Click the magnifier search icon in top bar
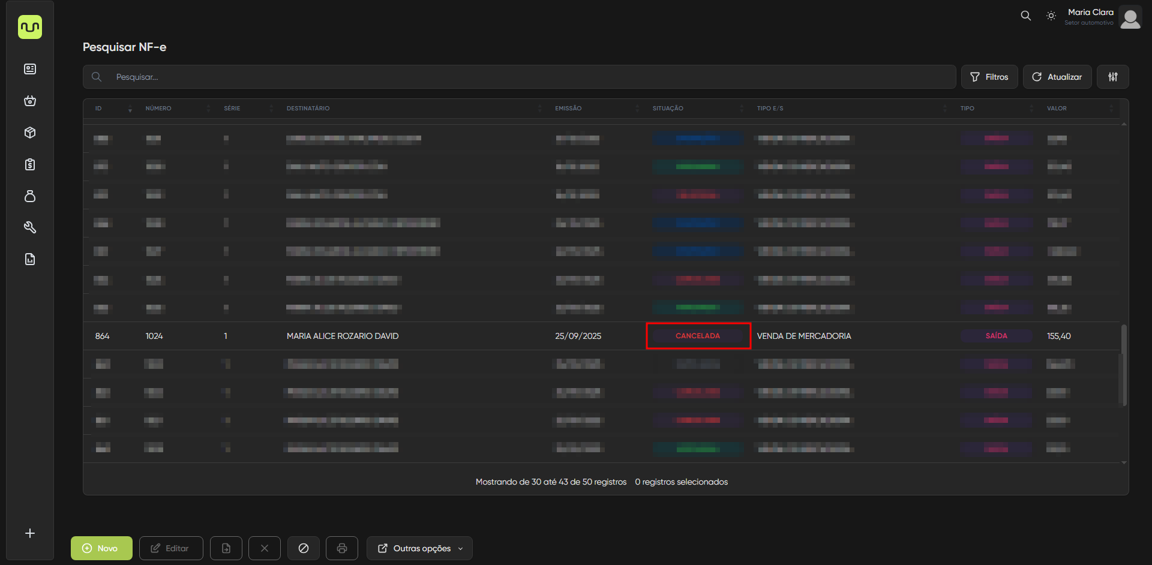Image resolution: width=1152 pixels, height=565 pixels. pyautogui.click(x=1025, y=16)
